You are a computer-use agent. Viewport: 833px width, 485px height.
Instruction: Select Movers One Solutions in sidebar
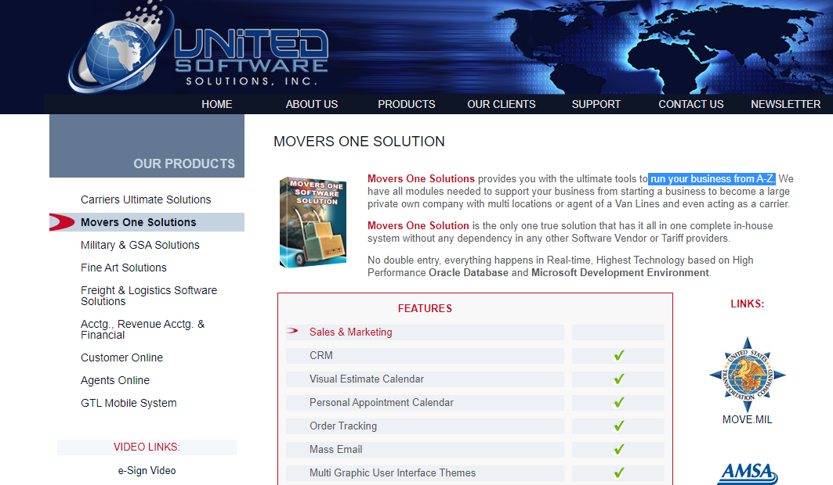(x=138, y=222)
